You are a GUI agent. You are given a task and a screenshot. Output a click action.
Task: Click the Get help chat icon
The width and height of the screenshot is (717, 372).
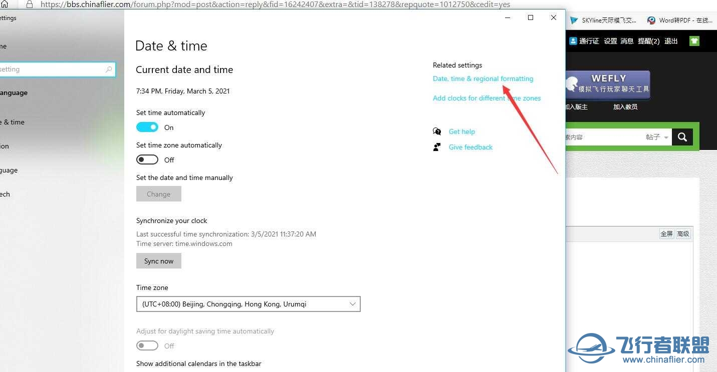pos(437,131)
